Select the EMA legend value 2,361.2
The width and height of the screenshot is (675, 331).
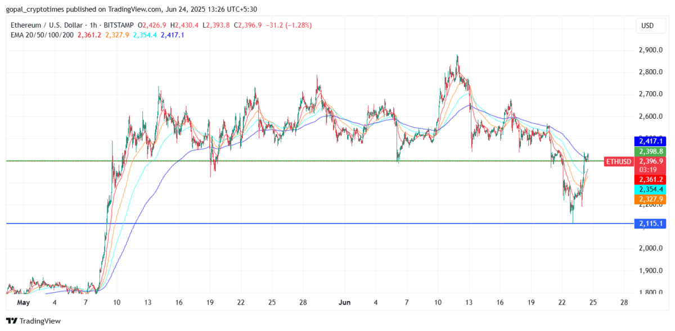(91, 35)
